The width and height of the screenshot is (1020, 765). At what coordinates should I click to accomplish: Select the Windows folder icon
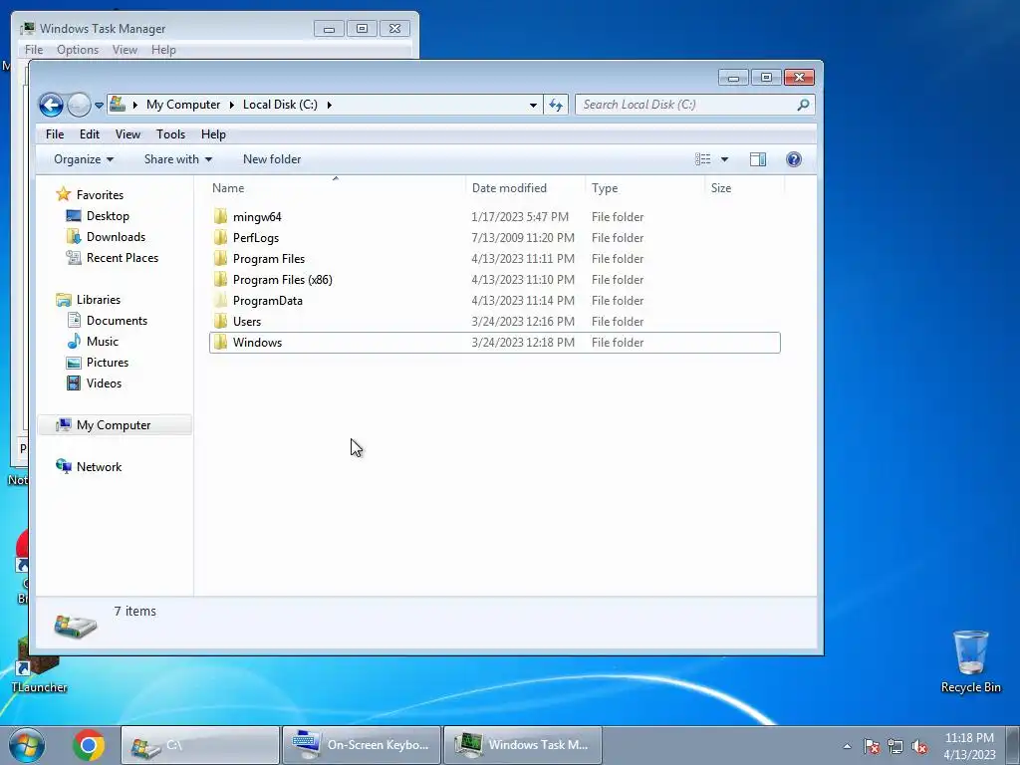(220, 343)
